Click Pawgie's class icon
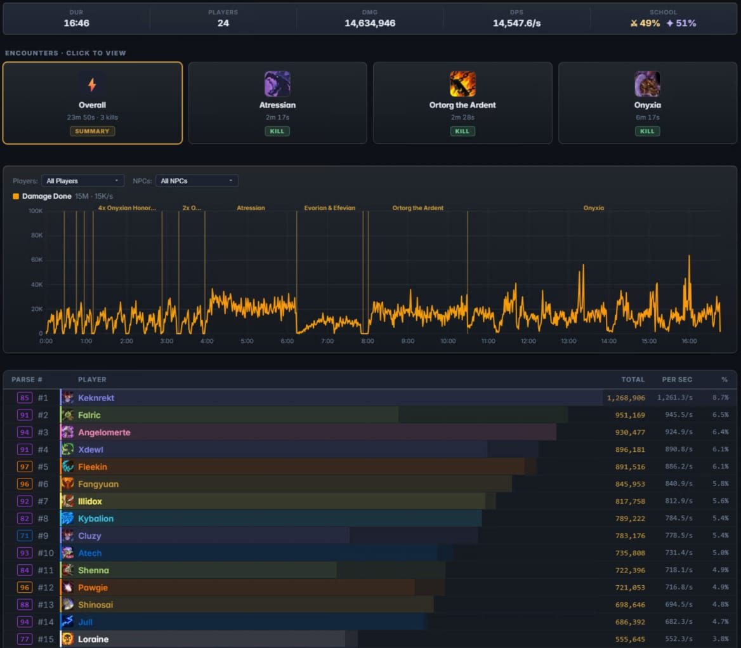Viewport: 741px width, 648px height. pos(68,588)
